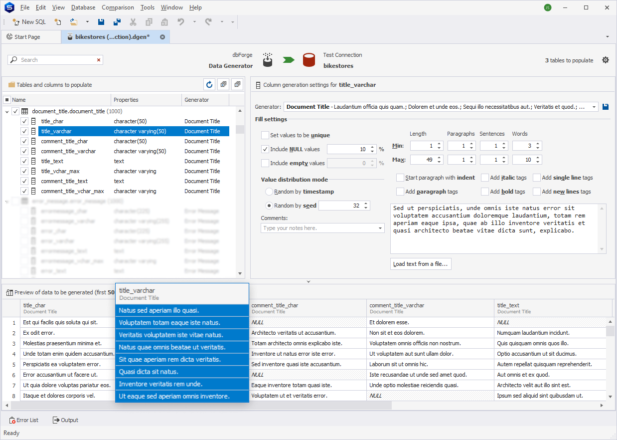Select the title_text column row
Viewport: 617px width, 440px height.
(134, 161)
